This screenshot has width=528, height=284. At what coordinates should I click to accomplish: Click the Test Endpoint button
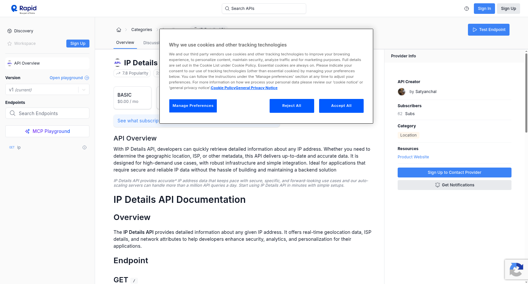(489, 30)
